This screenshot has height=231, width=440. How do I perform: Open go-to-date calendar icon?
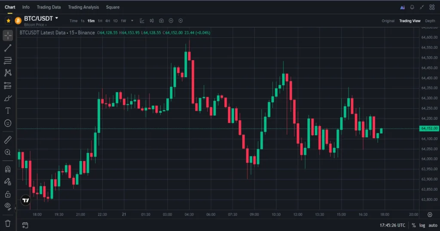click(x=25, y=225)
